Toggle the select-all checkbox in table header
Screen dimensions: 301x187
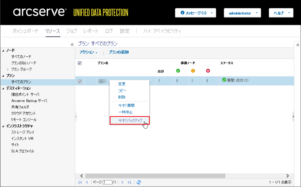80,63
